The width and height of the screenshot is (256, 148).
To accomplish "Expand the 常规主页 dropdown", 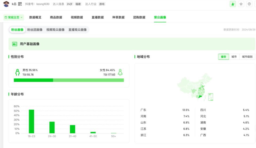I will point(14,17).
